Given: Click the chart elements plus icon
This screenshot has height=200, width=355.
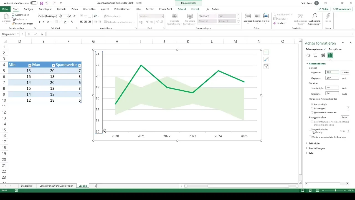Looking at the screenshot, I should point(266,52).
